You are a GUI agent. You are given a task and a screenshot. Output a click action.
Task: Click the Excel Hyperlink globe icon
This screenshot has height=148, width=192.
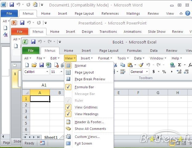(x=172, y=65)
